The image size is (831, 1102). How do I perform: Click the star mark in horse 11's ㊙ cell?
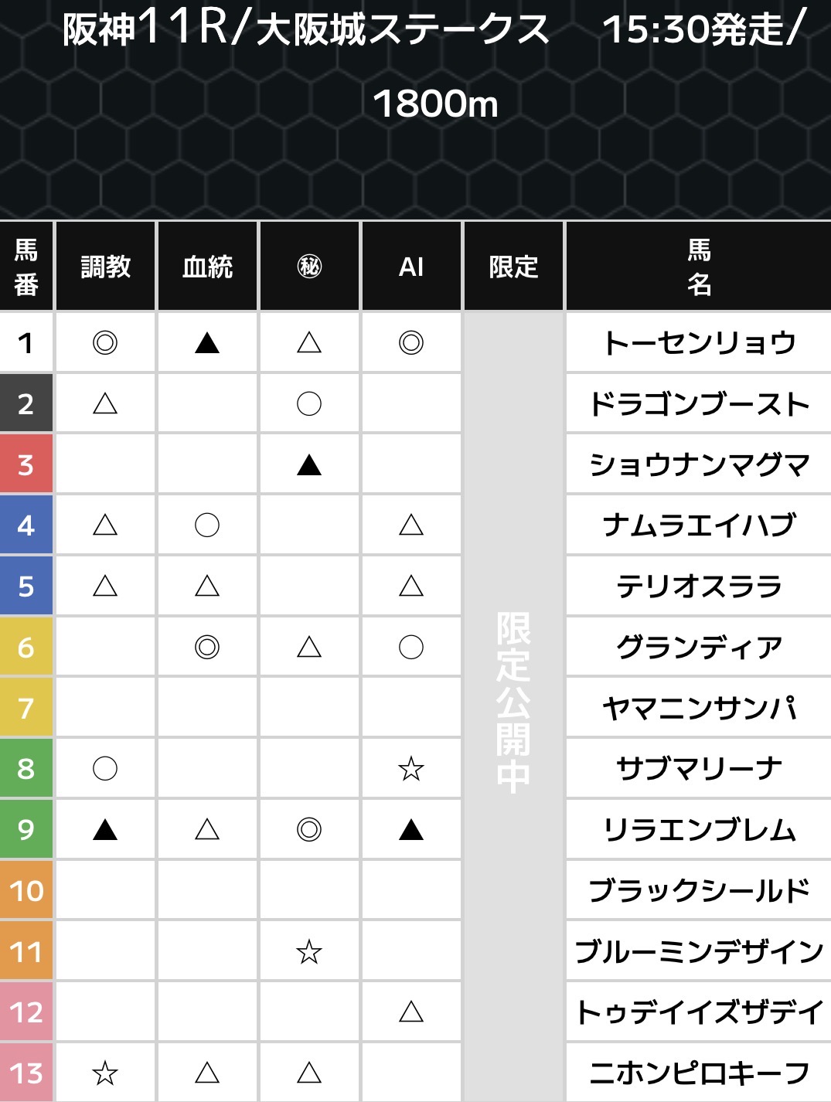click(309, 951)
